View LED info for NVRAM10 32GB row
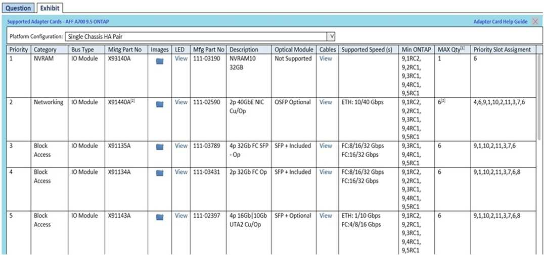This screenshot has width=544, height=255. tap(181, 59)
